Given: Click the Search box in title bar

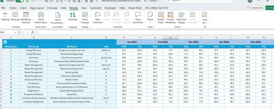Looking at the screenshot, I should pos(199,1).
